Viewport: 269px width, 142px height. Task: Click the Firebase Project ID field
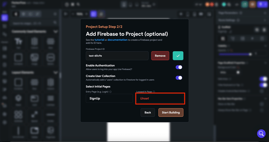point(117,56)
